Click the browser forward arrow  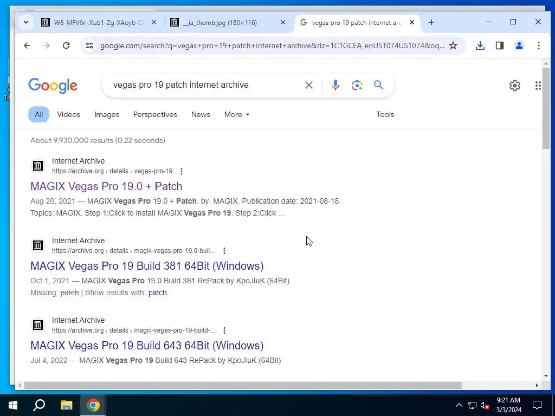(47, 45)
